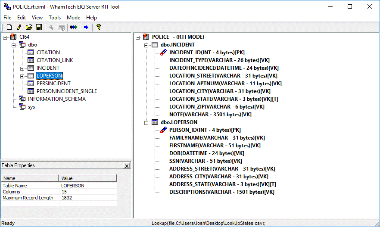Click the New document toolbar icon
The height and width of the screenshot is (227, 380).
[9, 27]
